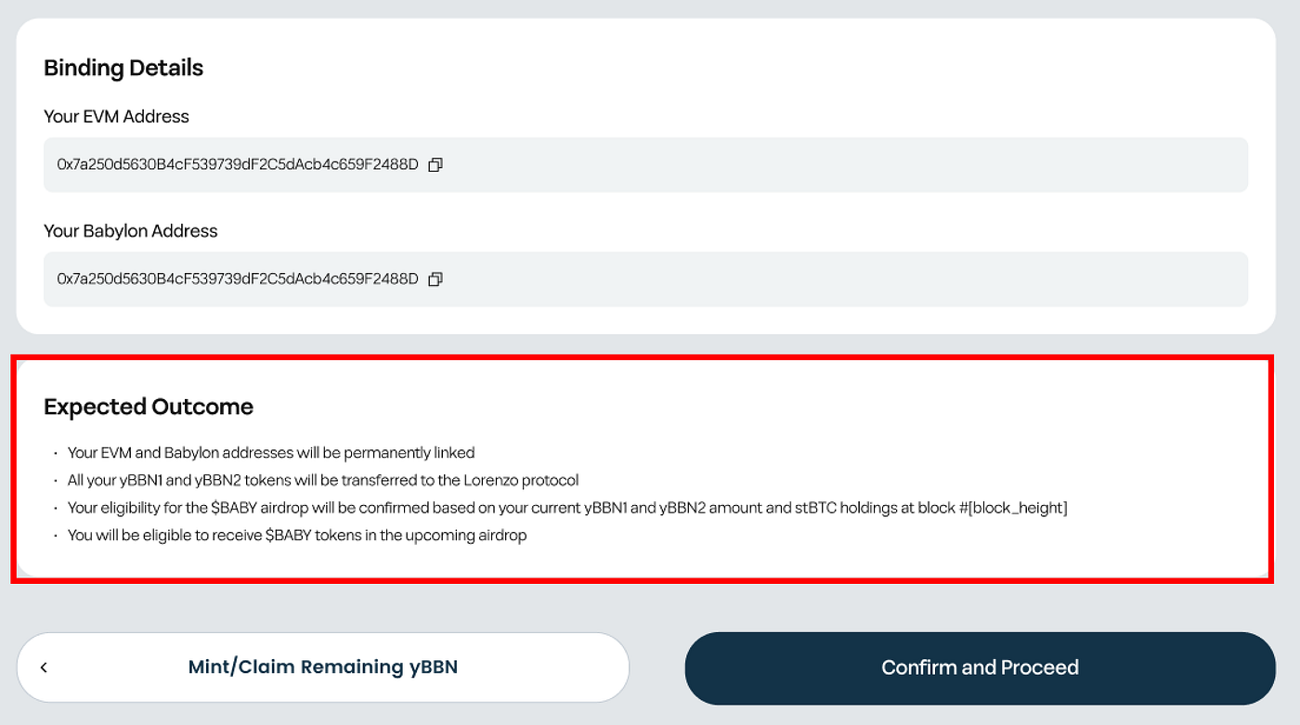Click the Your EVM Address label
The height and width of the screenshot is (725, 1300).
115,116
